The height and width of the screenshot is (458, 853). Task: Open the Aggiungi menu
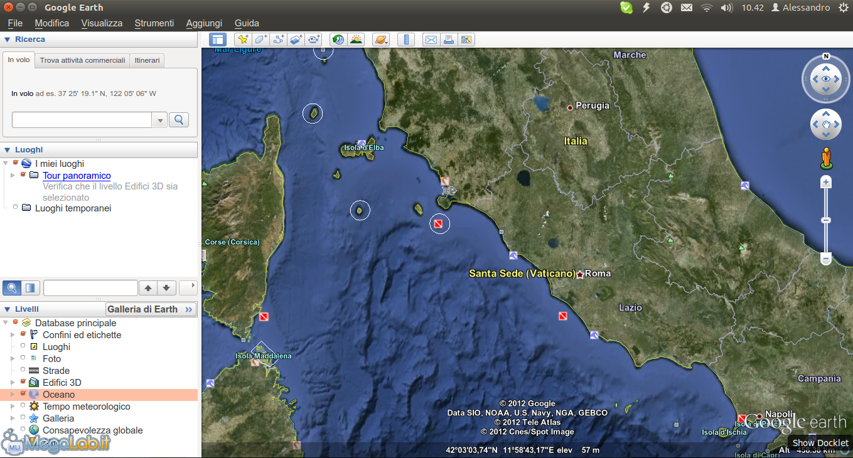[204, 23]
